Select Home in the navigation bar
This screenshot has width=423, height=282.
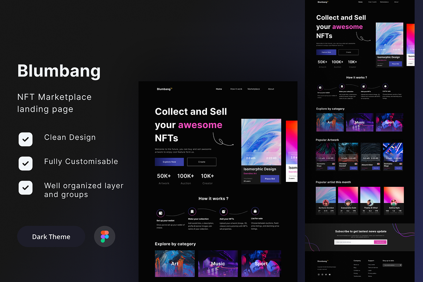(219, 89)
